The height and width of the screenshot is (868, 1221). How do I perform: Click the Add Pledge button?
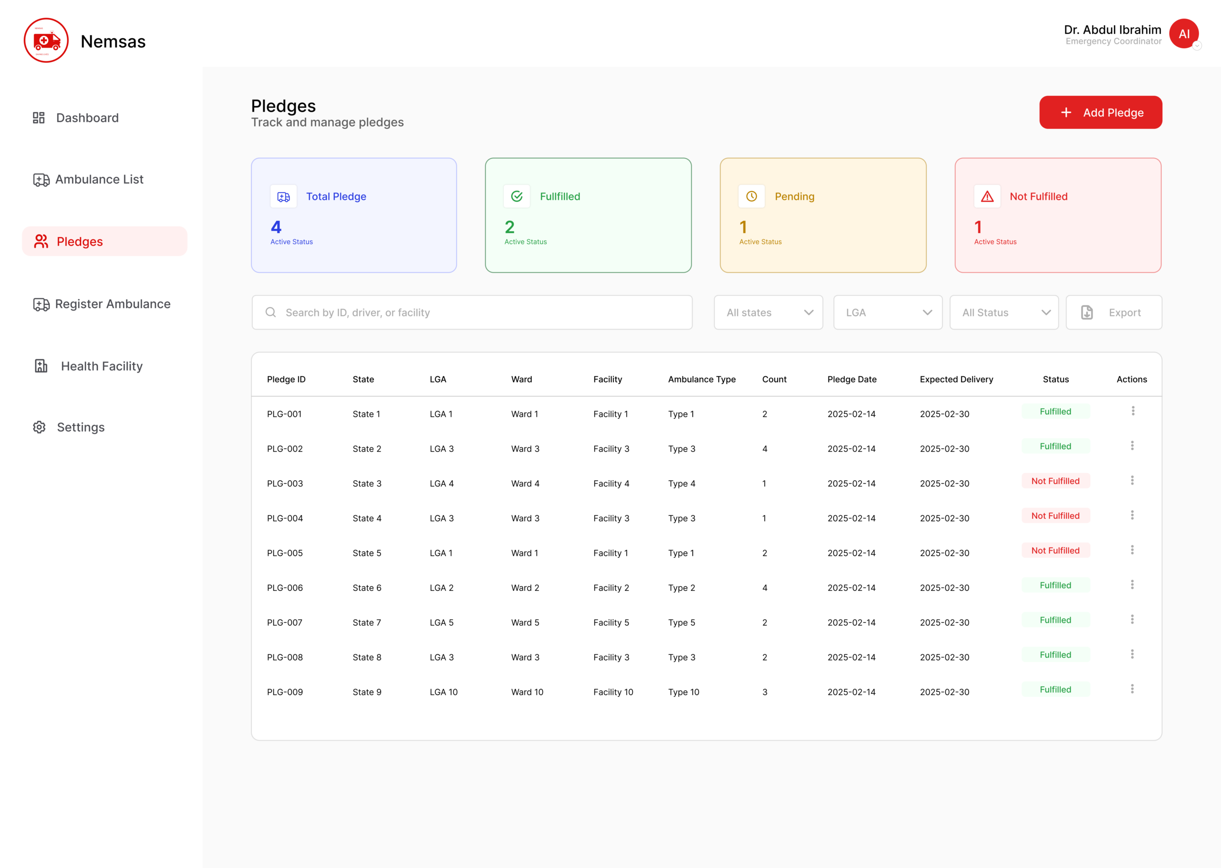pyautogui.click(x=1101, y=112)
